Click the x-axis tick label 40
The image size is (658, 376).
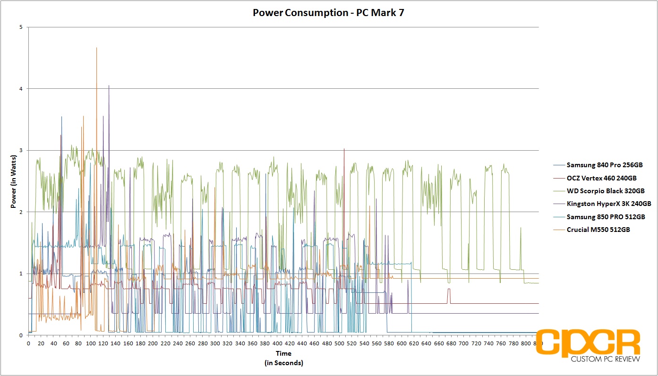point(53,343)
